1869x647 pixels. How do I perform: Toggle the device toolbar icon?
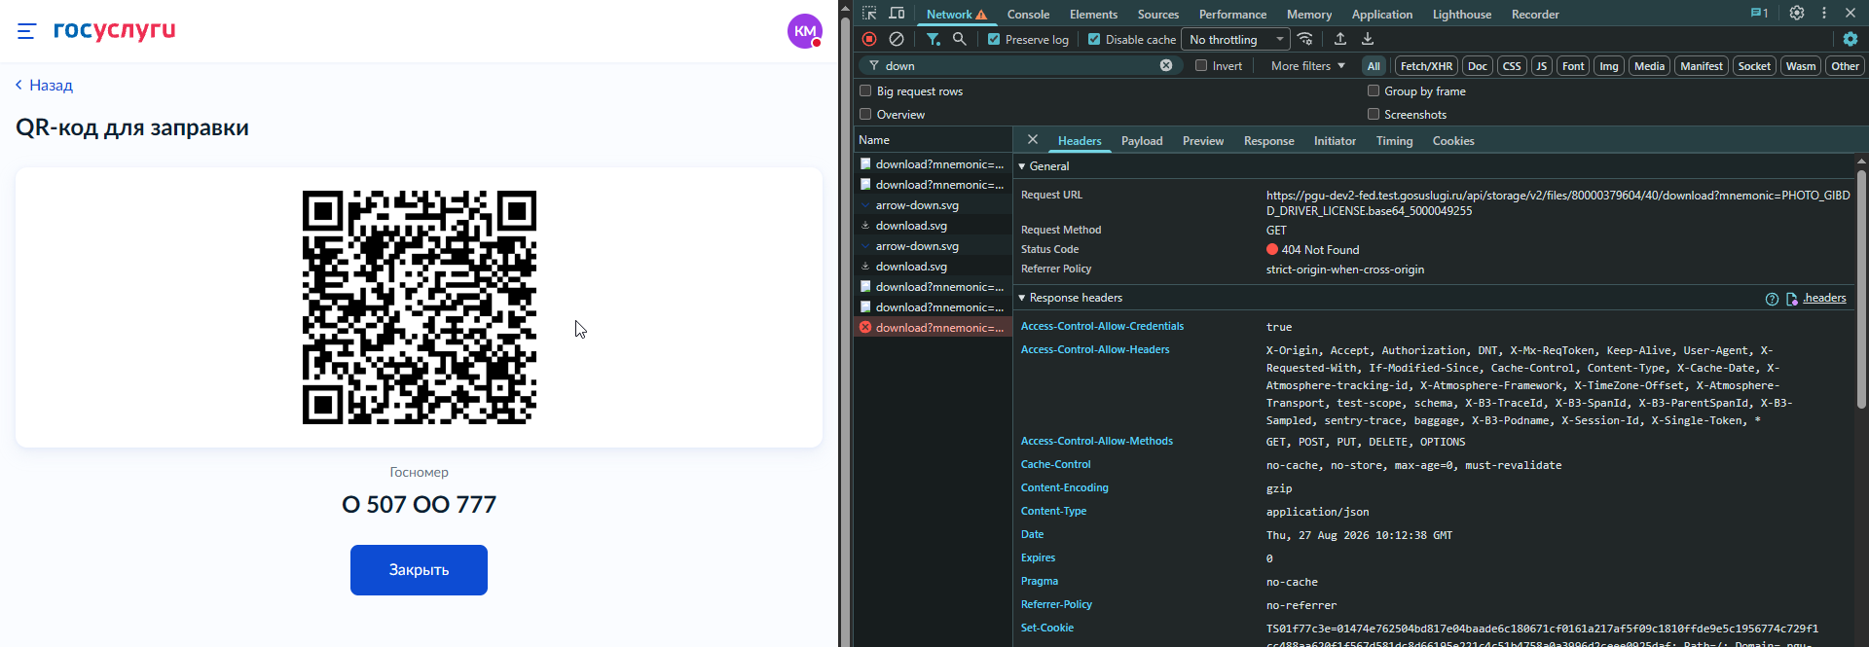(x=897, y=14)
